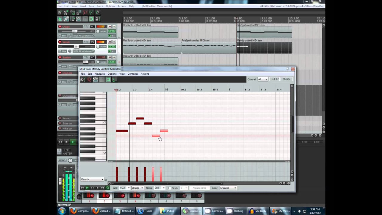Image resolution: width=382 pixels, height=215 pixels.
Task: Mute the Bassline track
Action: tap(110, 57)
